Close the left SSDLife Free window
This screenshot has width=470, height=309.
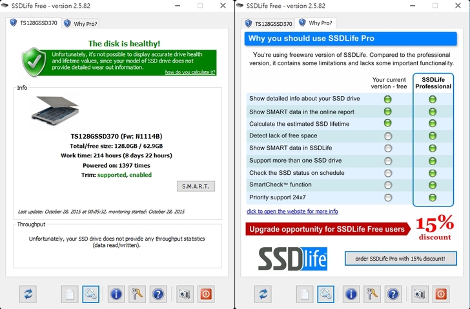(223, 6)
